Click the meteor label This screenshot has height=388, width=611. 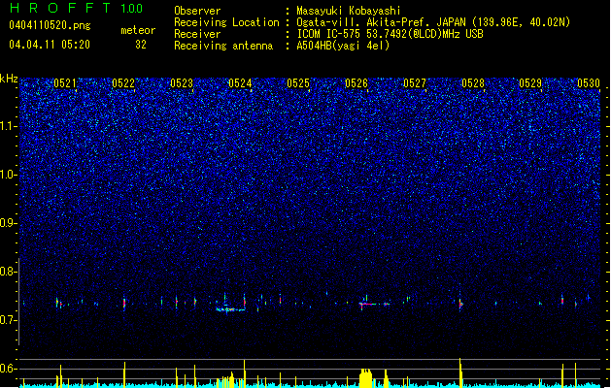(138, 30)
